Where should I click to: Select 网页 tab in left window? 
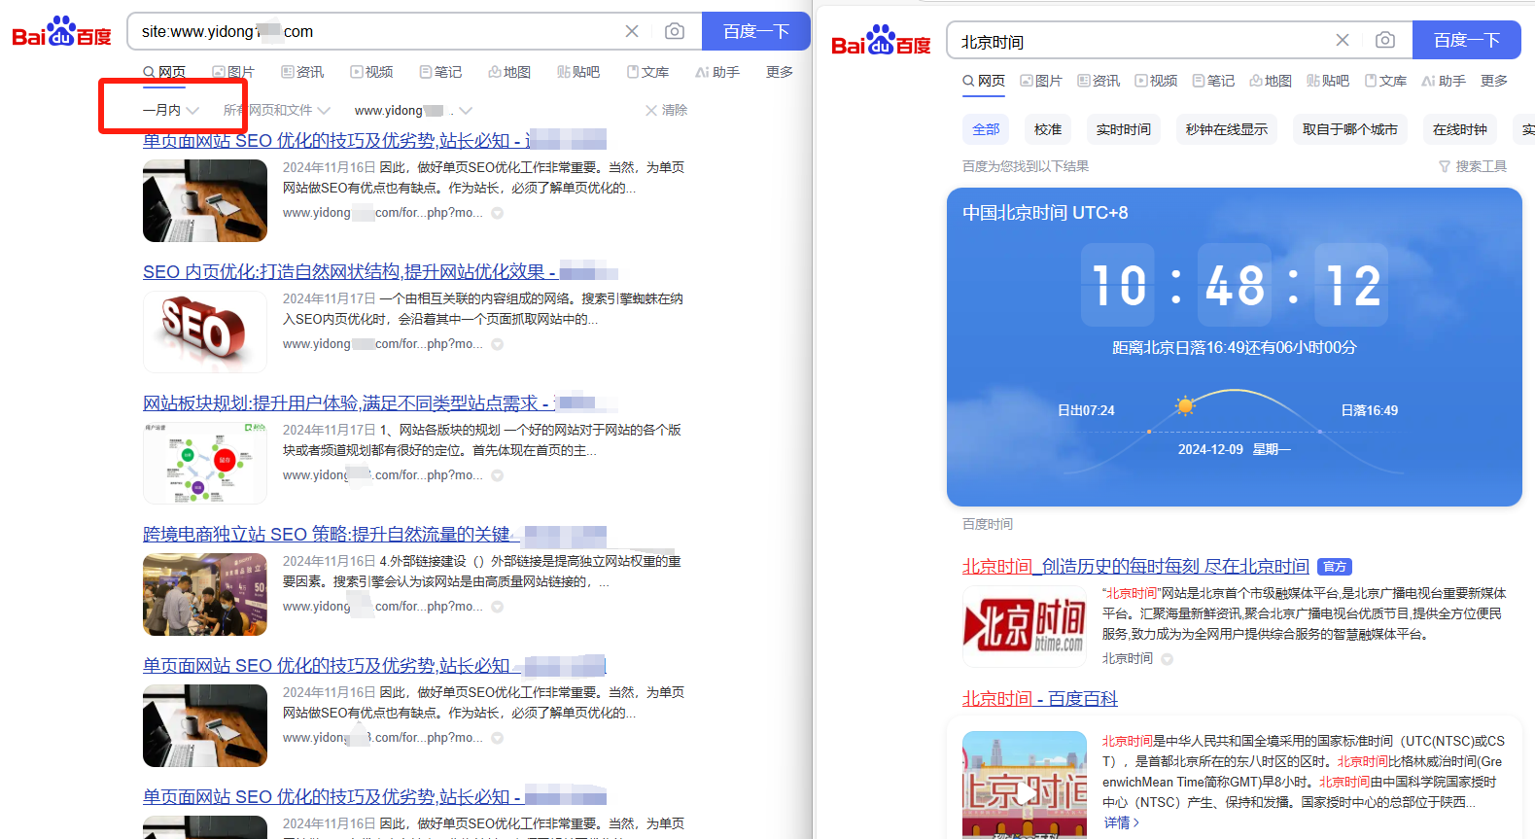(164, 72)
